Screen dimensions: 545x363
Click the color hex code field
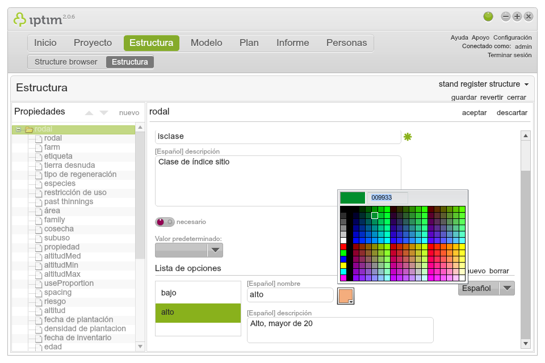coord(387,197)
